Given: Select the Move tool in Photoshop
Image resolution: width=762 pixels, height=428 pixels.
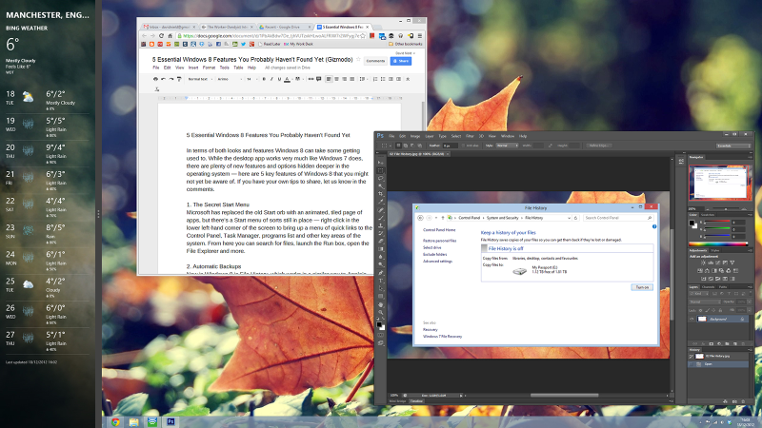Looking at the screenshot, I should point(380,162).
